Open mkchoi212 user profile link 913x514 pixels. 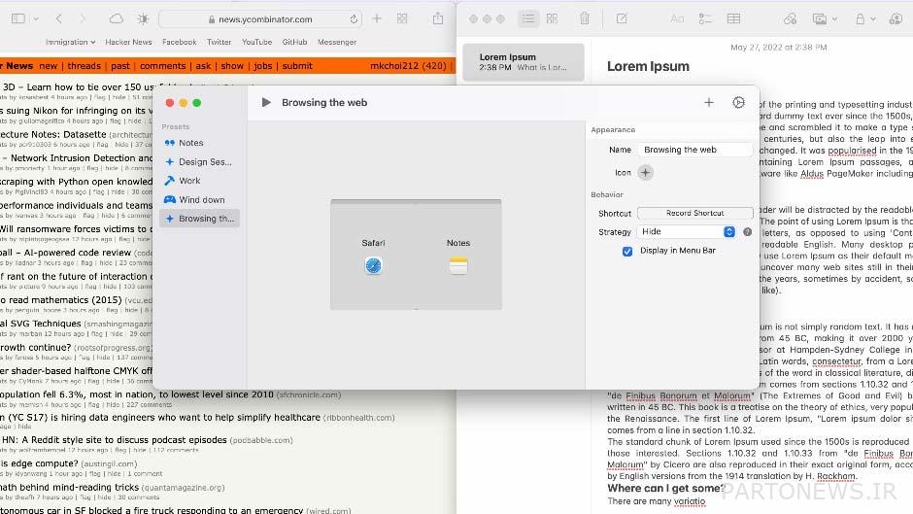393,66
